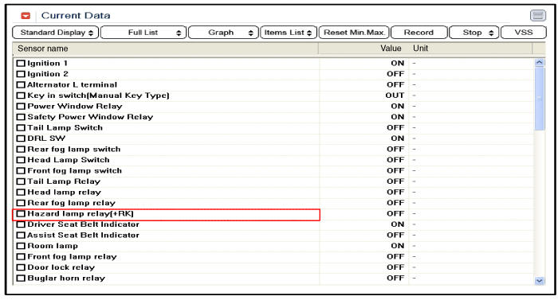This screenshot has width=558, height=300.
Task: Open the Standard Display dropdown
Action: click(55, 33)
